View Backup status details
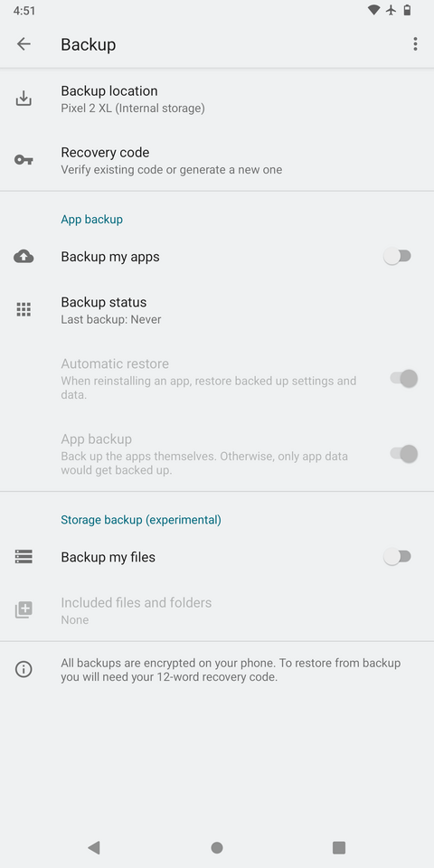The width and height of the screenshot is (434, 868). [217, 310]
